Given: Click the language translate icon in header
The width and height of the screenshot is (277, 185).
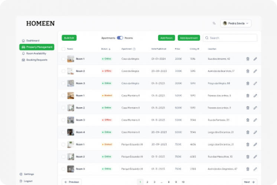Looking at the screenshot, I should [214, 23].
